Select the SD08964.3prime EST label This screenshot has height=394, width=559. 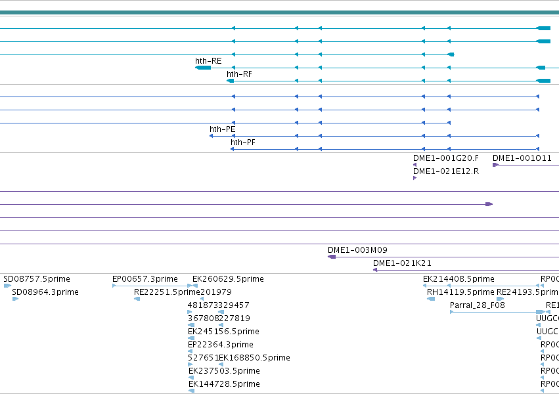45,292
